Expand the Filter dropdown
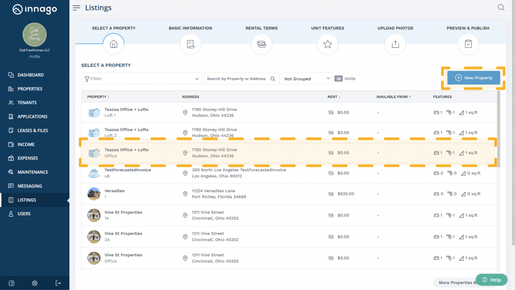515x290 pixels. pyautogui.click(x=141, y=79)
